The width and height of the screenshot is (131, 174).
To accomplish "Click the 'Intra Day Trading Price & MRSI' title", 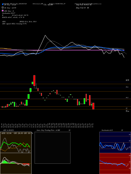I will [x=53, y=130].
